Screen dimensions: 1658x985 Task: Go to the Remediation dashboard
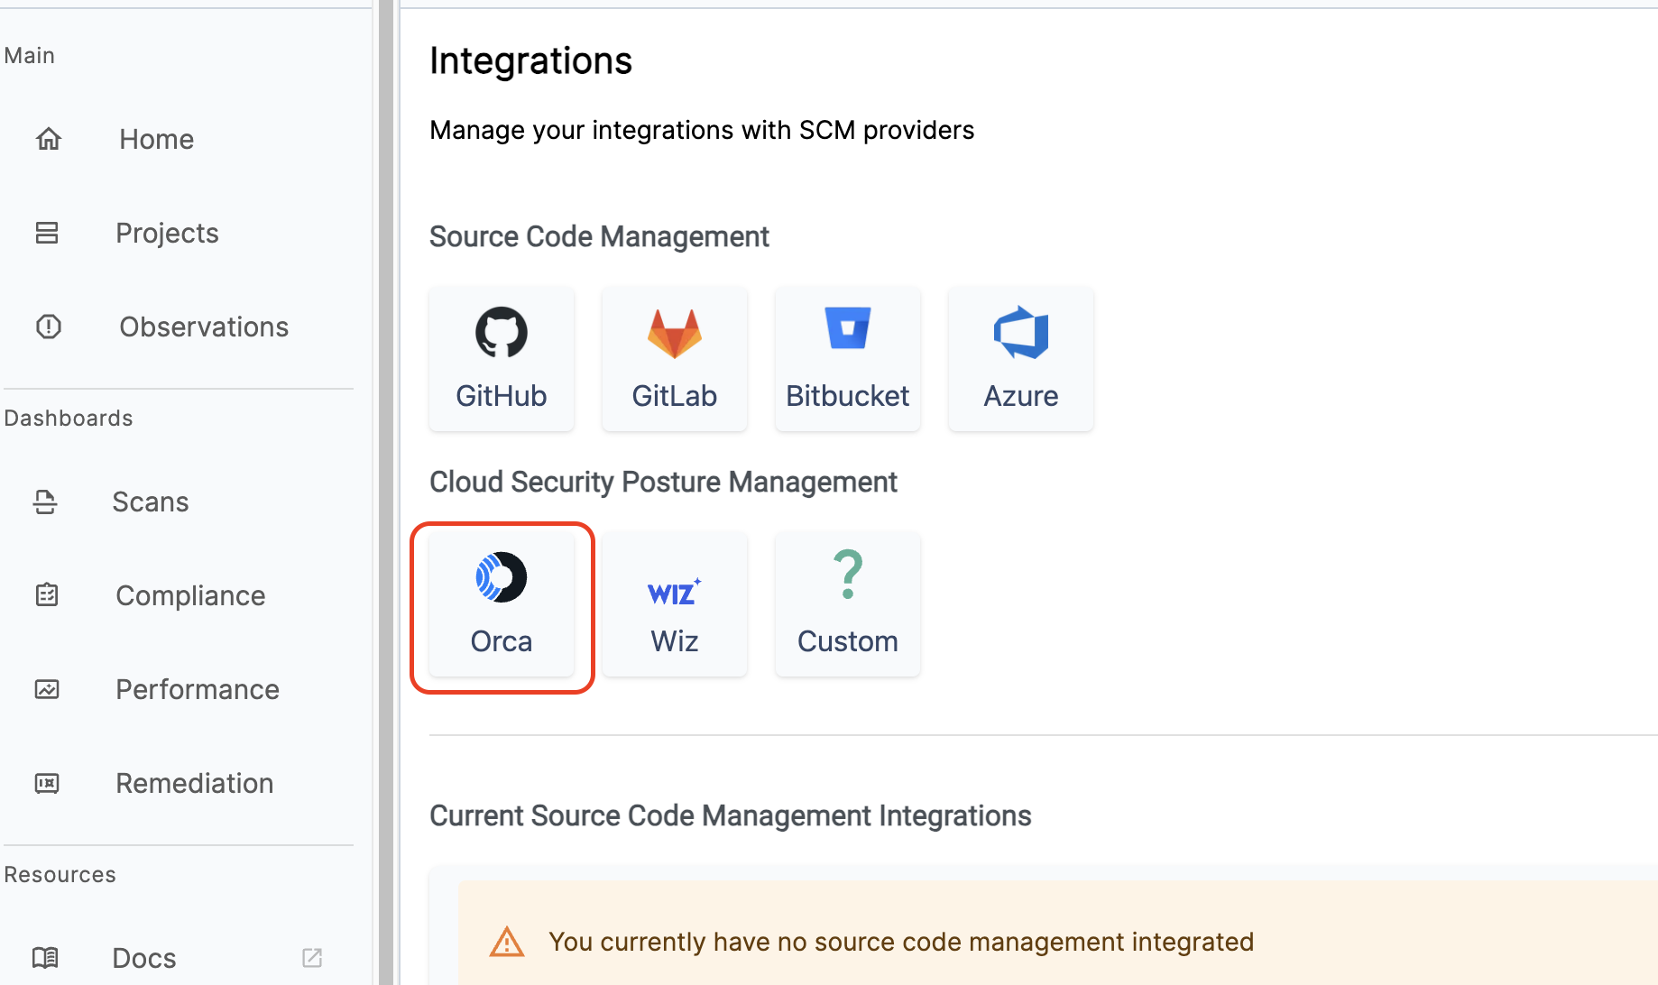pos(195,783)
